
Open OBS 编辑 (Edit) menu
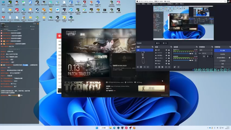[143, 4]
